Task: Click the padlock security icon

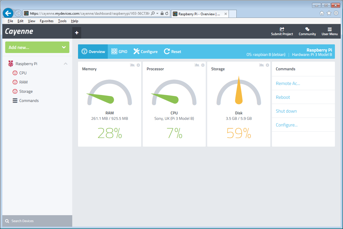Action: (x=162, y=13)
